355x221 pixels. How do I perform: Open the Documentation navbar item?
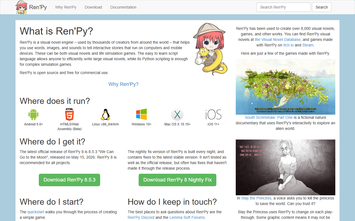(123, 7)
